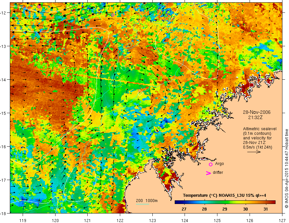Click the latitude label -17
Viewport: 289px width, 223px height.
(3, 180)
